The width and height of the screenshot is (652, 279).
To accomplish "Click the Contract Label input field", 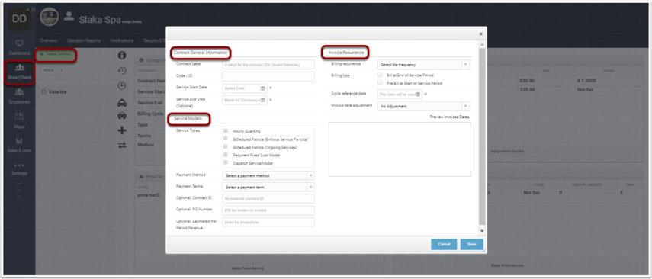I will [268, 65].
